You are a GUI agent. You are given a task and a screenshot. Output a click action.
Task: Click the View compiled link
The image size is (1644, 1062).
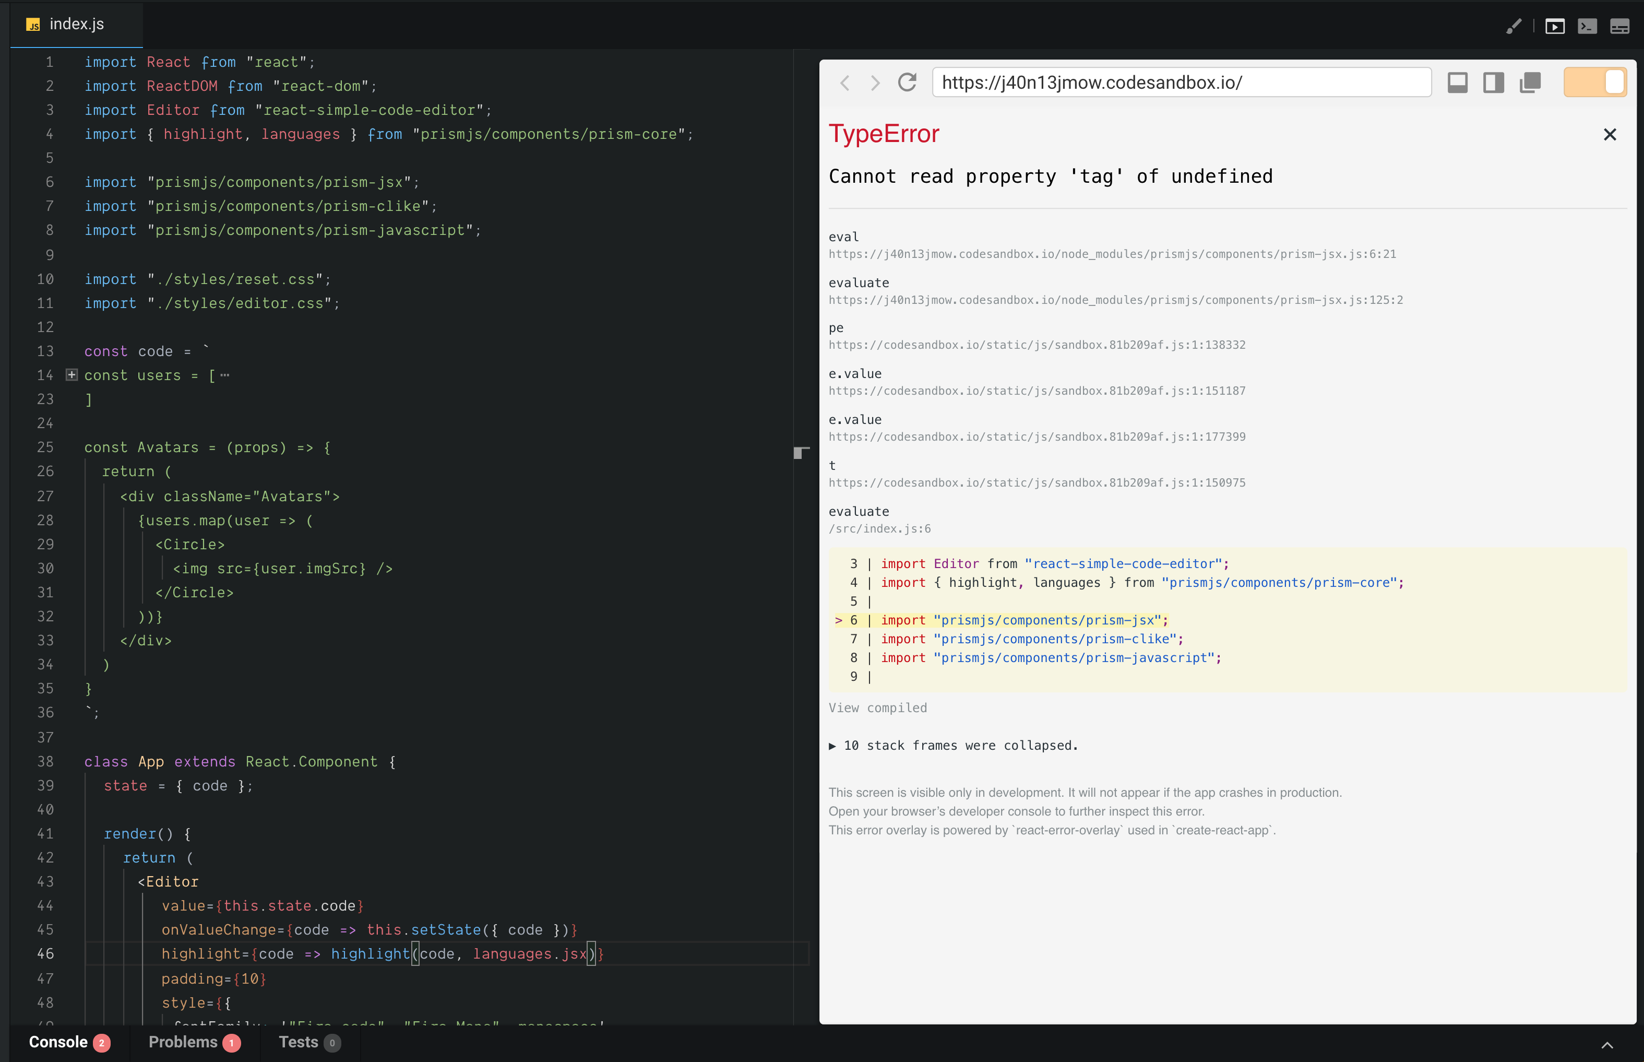point(877,707)
